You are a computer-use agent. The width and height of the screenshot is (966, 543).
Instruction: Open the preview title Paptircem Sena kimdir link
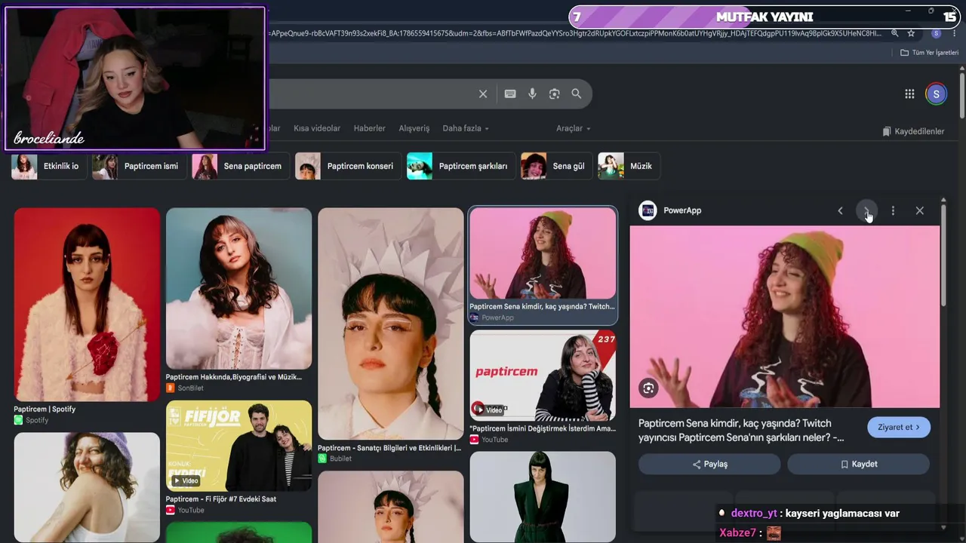pyautogui.click(x=741, y=431)
